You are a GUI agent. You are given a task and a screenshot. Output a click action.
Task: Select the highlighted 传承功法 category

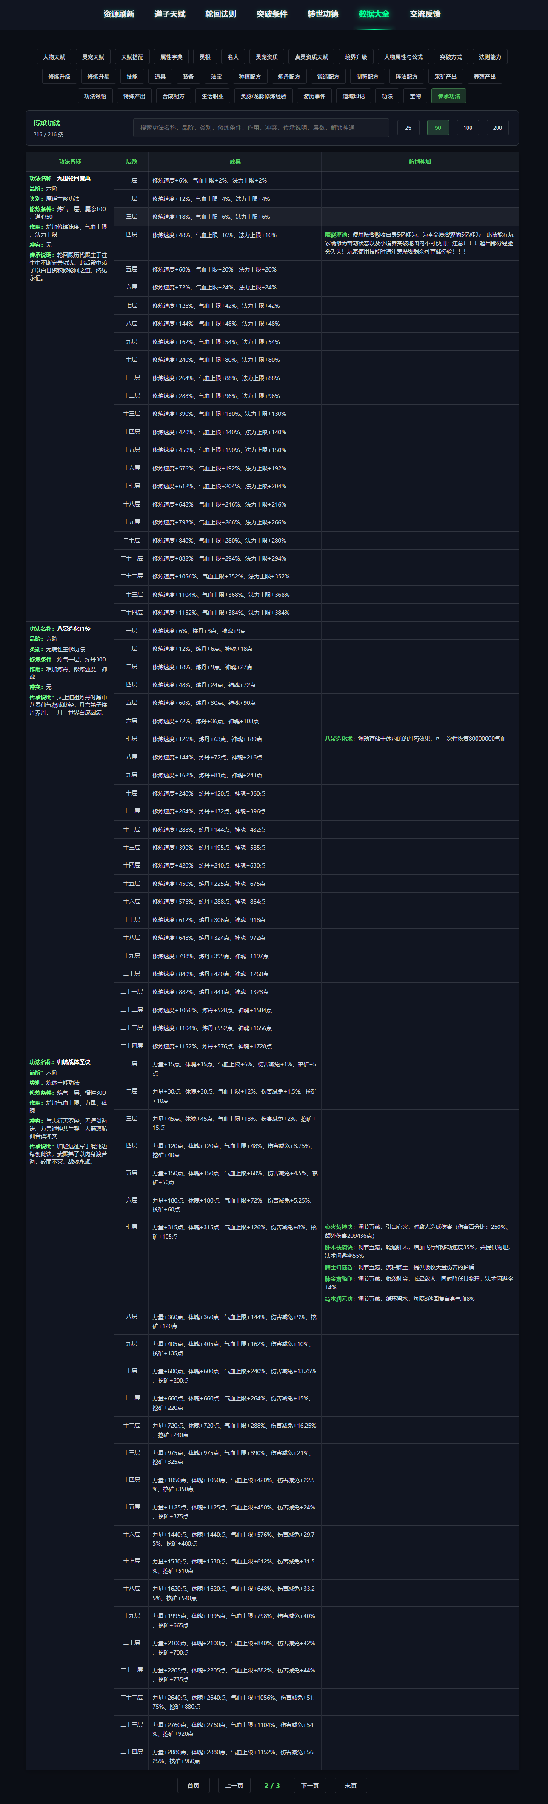pos(448,97)
